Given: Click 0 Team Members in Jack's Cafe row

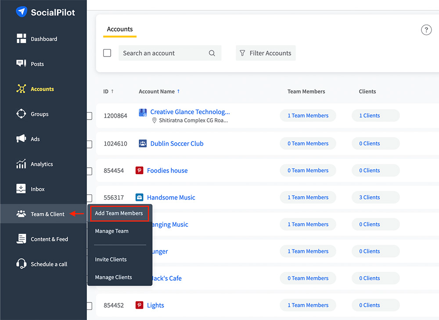Looking at the screenshot, I should click(308, 278).
